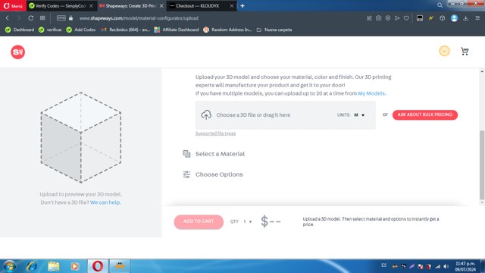Open the Add Codes bookmark
This screenshot has width=485, height=273.
point(81,30)
